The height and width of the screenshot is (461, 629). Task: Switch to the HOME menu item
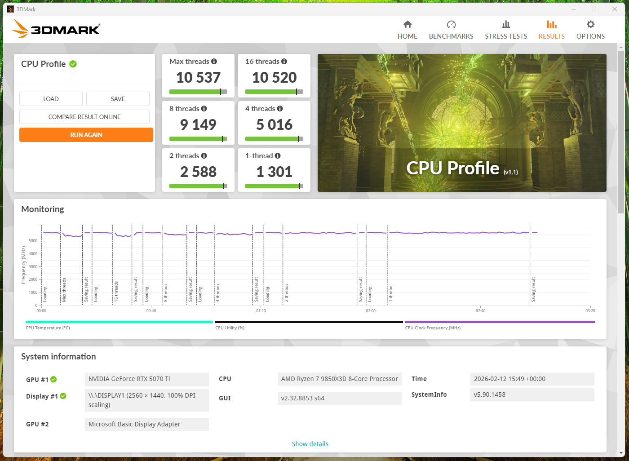[x=407, y=36]
